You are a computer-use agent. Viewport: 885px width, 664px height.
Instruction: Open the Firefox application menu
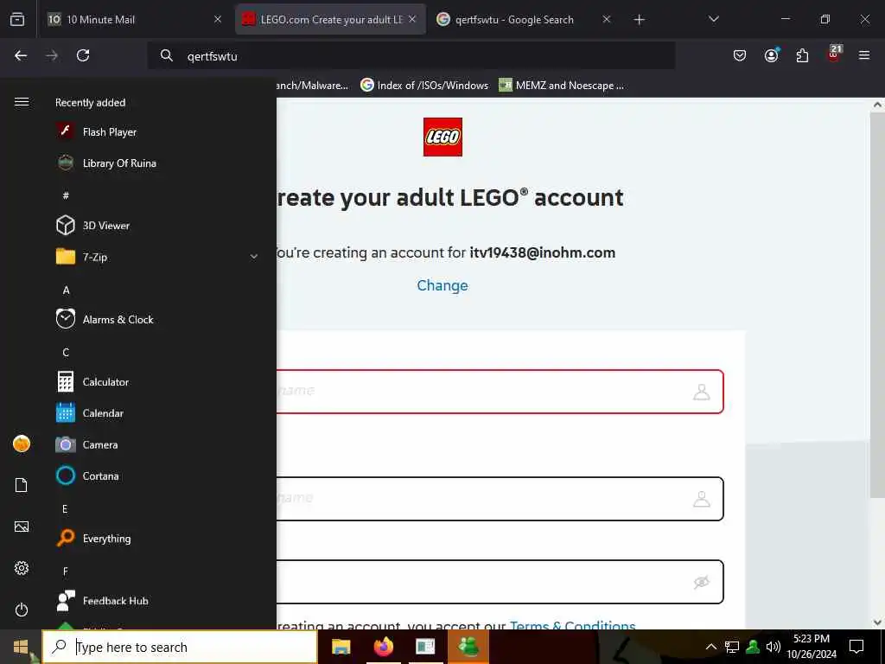pyautogui.click(x=864, y=55)
